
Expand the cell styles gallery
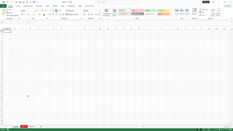tap(171, 15)
